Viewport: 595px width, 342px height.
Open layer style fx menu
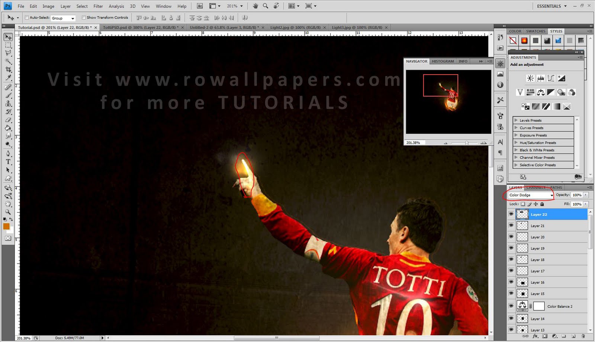coord(535,336)
